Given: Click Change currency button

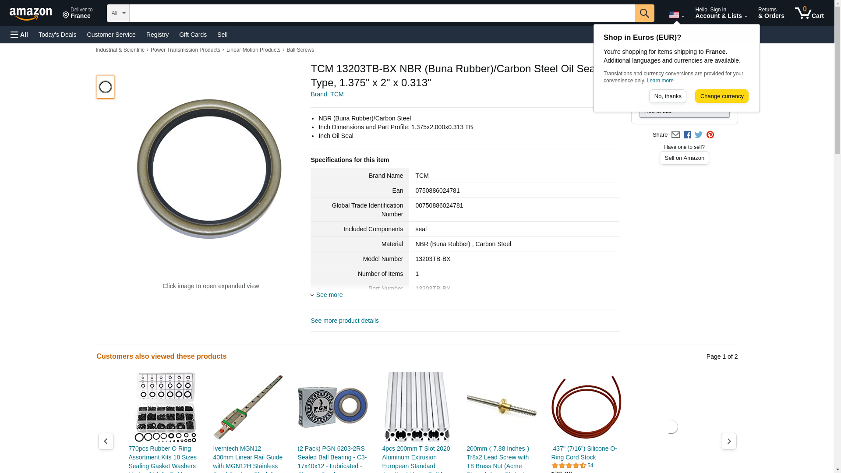Looking at the screenshot, I should pyautogui.click(x=721, y=96).
